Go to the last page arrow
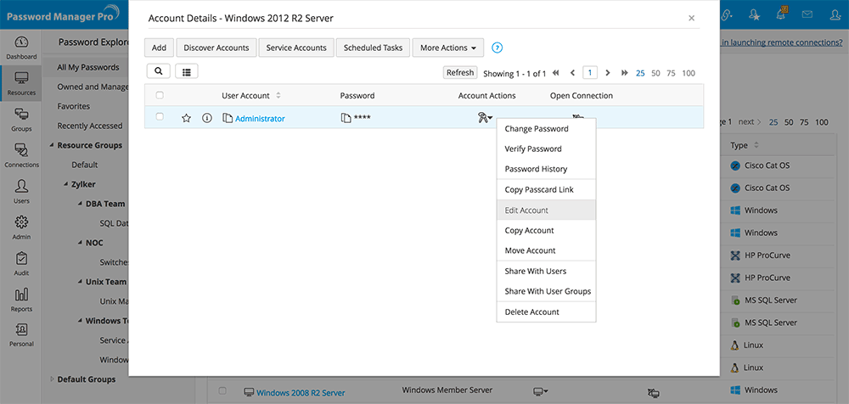849x404 pixels. [x=625, y=73]
